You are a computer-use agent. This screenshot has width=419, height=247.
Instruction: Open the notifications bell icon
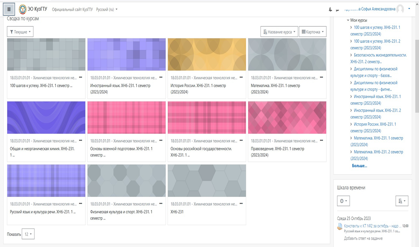(330, 10)
